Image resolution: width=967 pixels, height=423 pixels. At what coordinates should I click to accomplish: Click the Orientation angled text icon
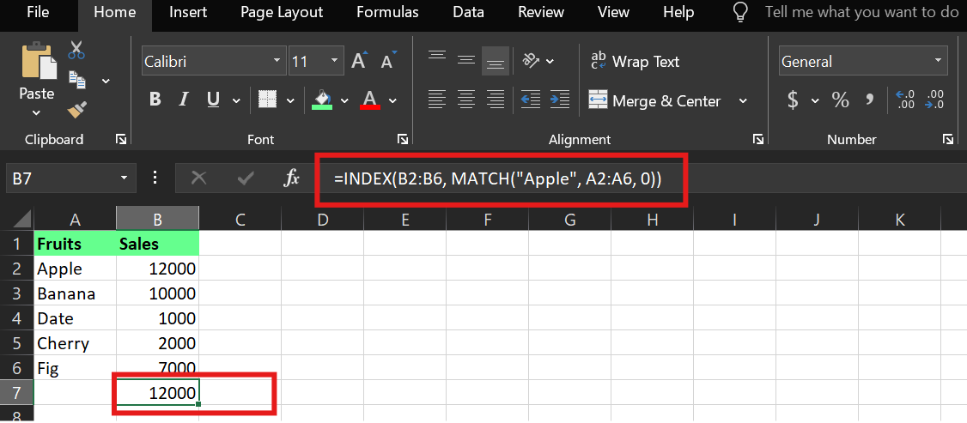pos(531,60)
